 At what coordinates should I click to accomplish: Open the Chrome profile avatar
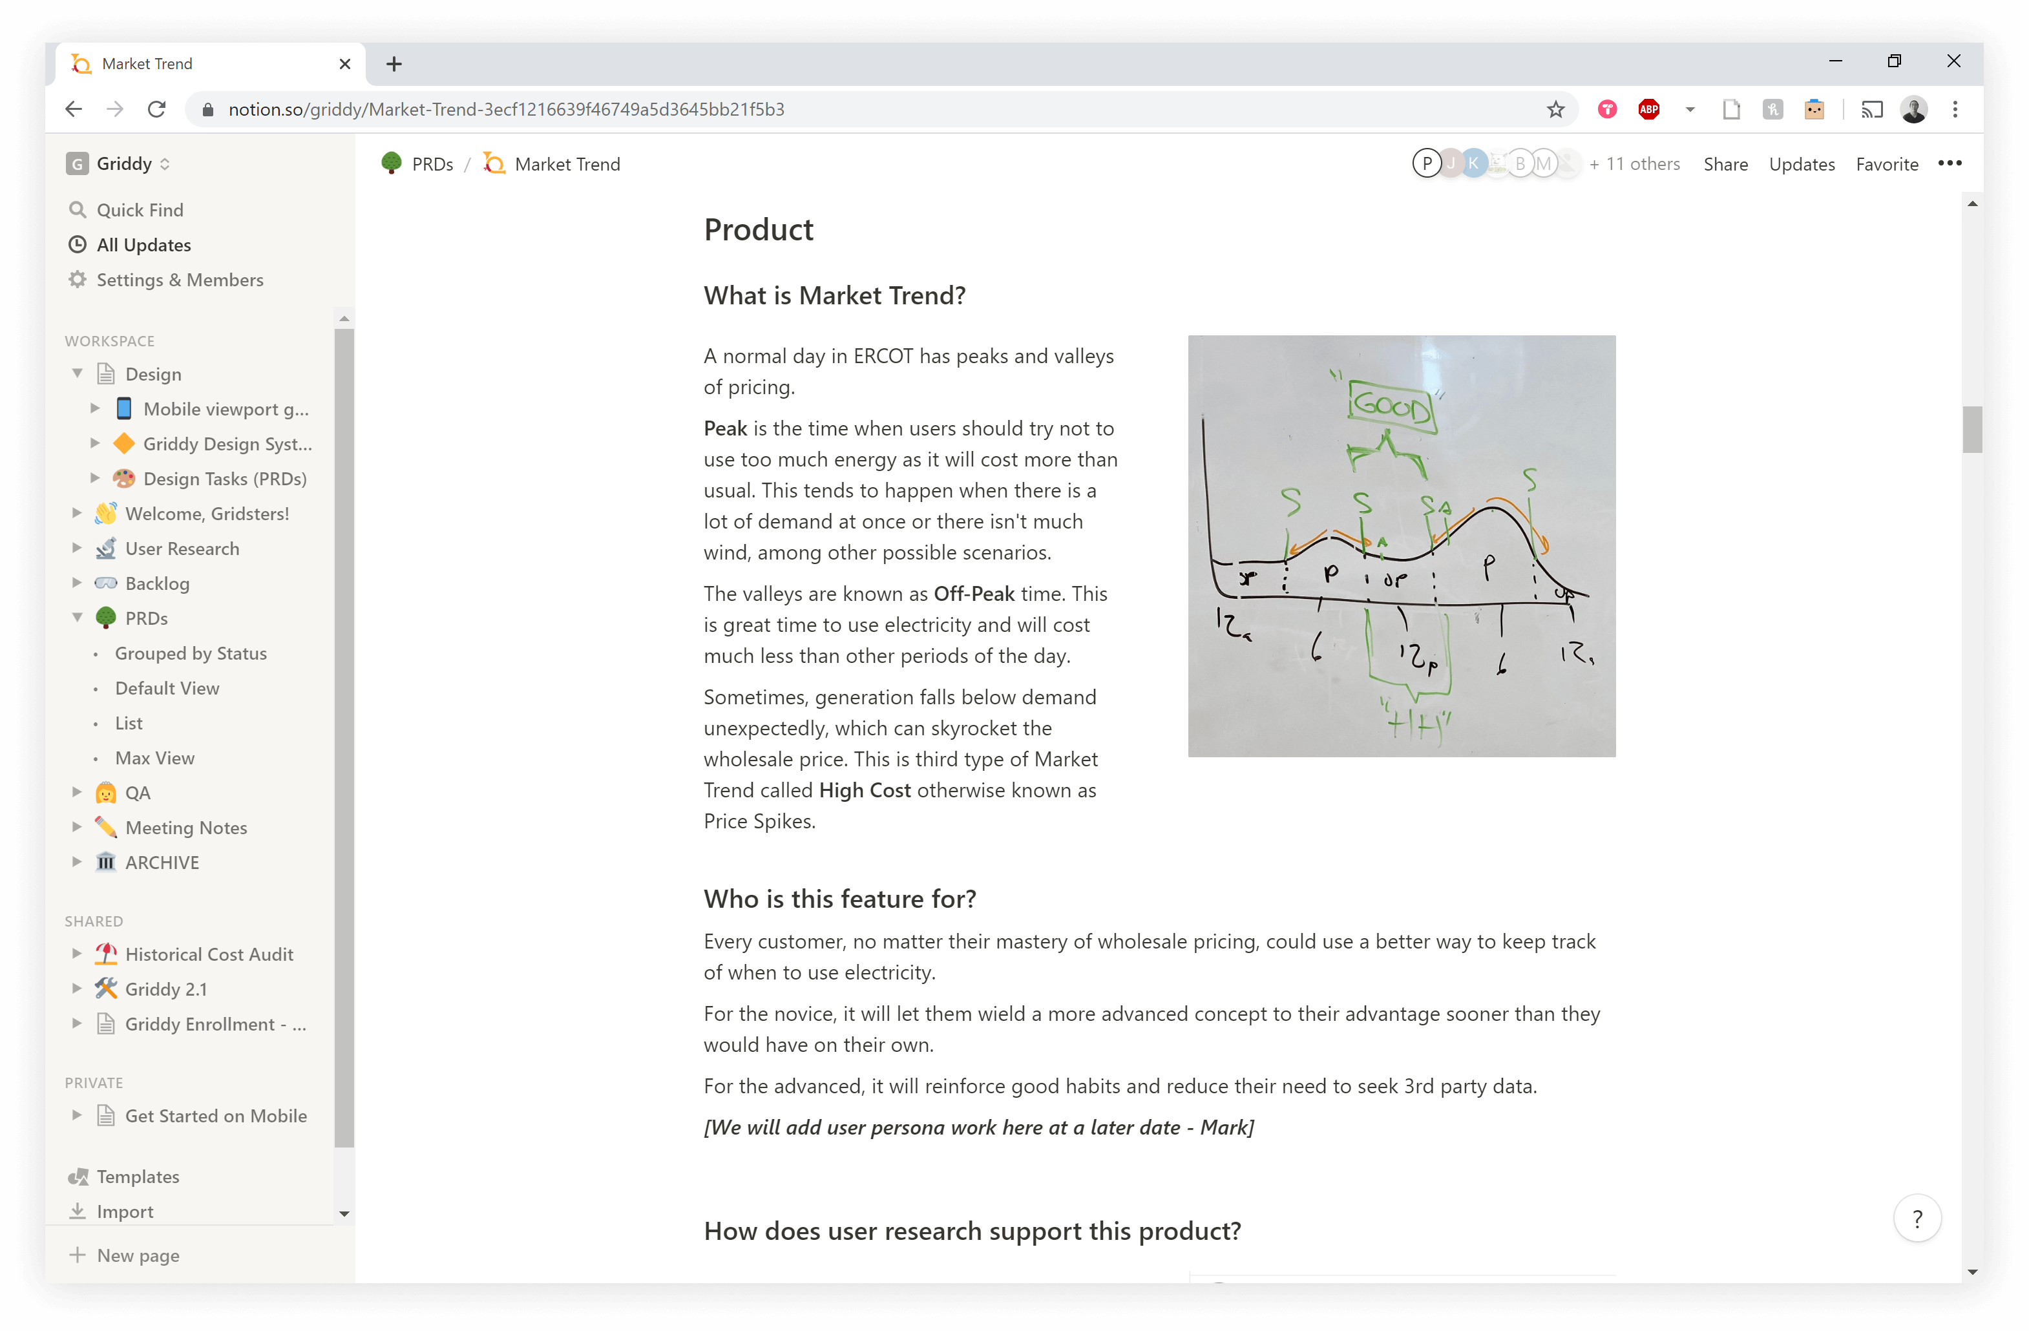1913,109
